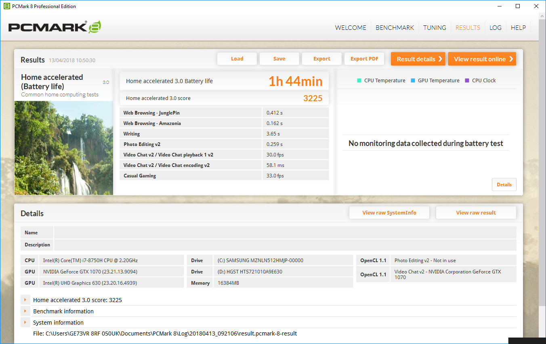Screen dimensions: 546x344
Task: Toggle CPU Temperature legend swatch
Action: coord(359,80)
